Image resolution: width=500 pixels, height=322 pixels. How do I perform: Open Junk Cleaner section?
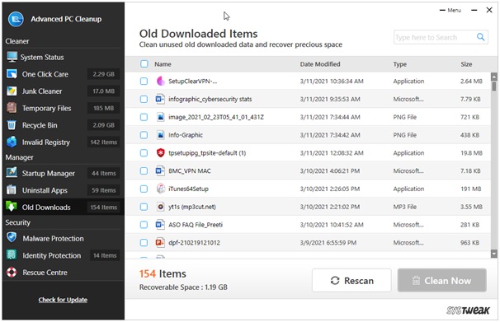tap(64, 91)
